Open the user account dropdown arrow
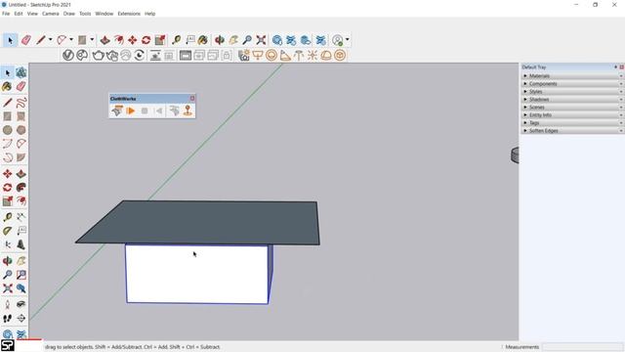Image resolution: width=625 pixels, height=352 pixels. click(348, 40)
